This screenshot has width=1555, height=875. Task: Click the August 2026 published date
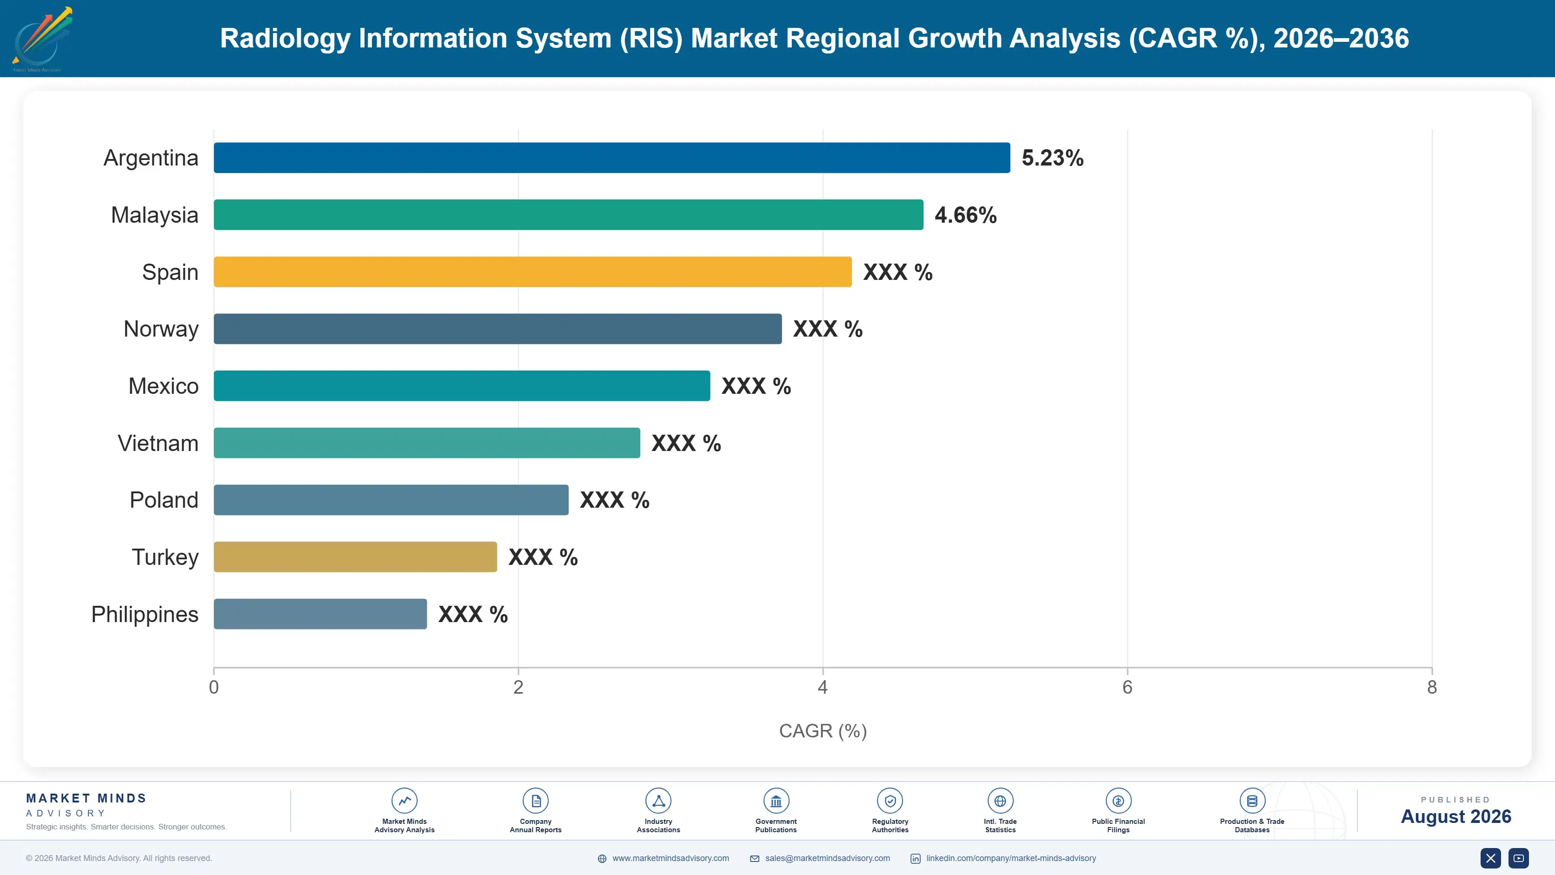point(1455,816)
